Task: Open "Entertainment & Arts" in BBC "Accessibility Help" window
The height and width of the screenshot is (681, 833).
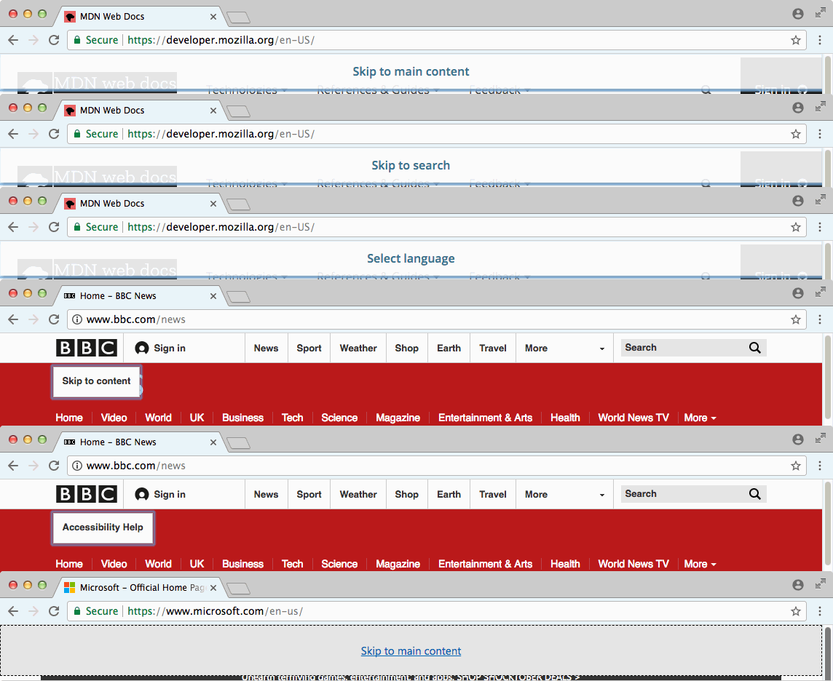Action: [x=485, y=564]
